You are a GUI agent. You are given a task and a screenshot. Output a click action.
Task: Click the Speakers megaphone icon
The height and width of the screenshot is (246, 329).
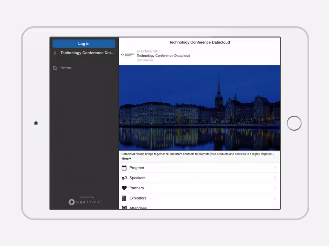coord(124,178)
